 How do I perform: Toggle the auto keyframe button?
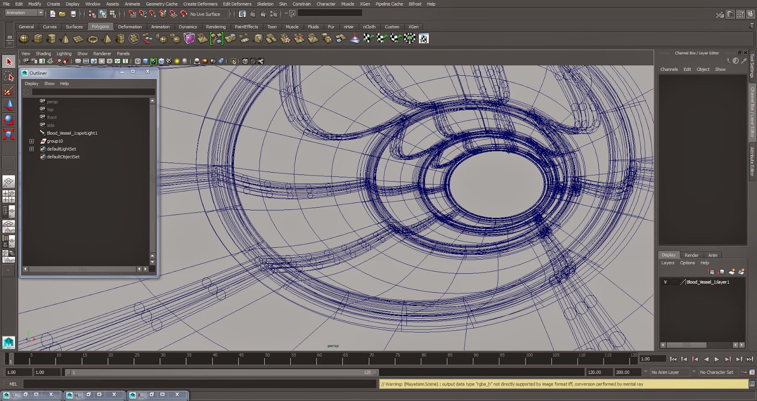744,373
